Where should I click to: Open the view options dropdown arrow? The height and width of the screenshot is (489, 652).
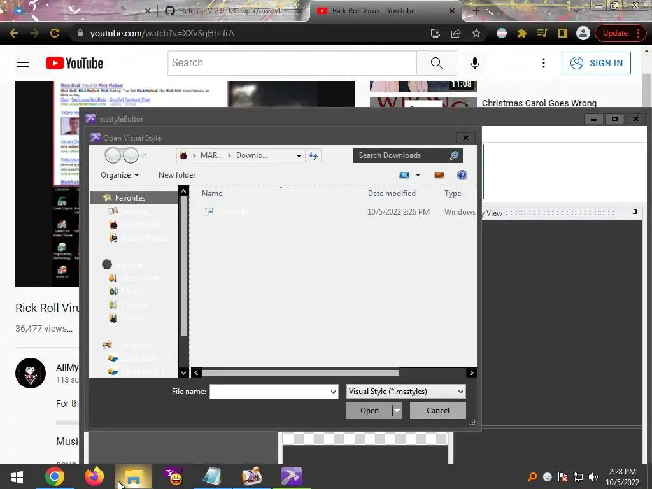(418, 175)
